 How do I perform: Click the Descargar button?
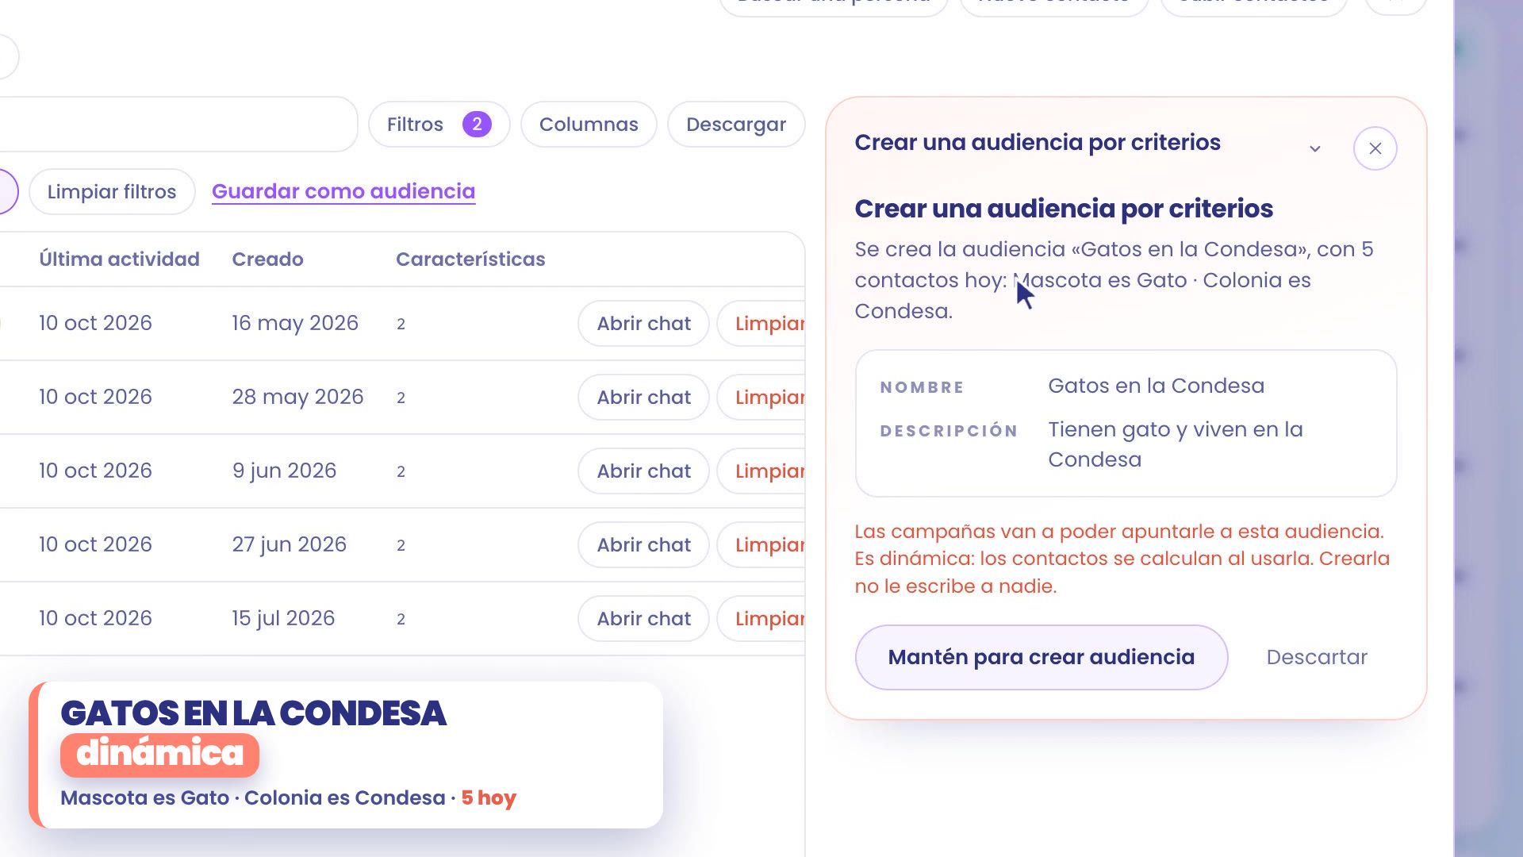pos(736,125)
